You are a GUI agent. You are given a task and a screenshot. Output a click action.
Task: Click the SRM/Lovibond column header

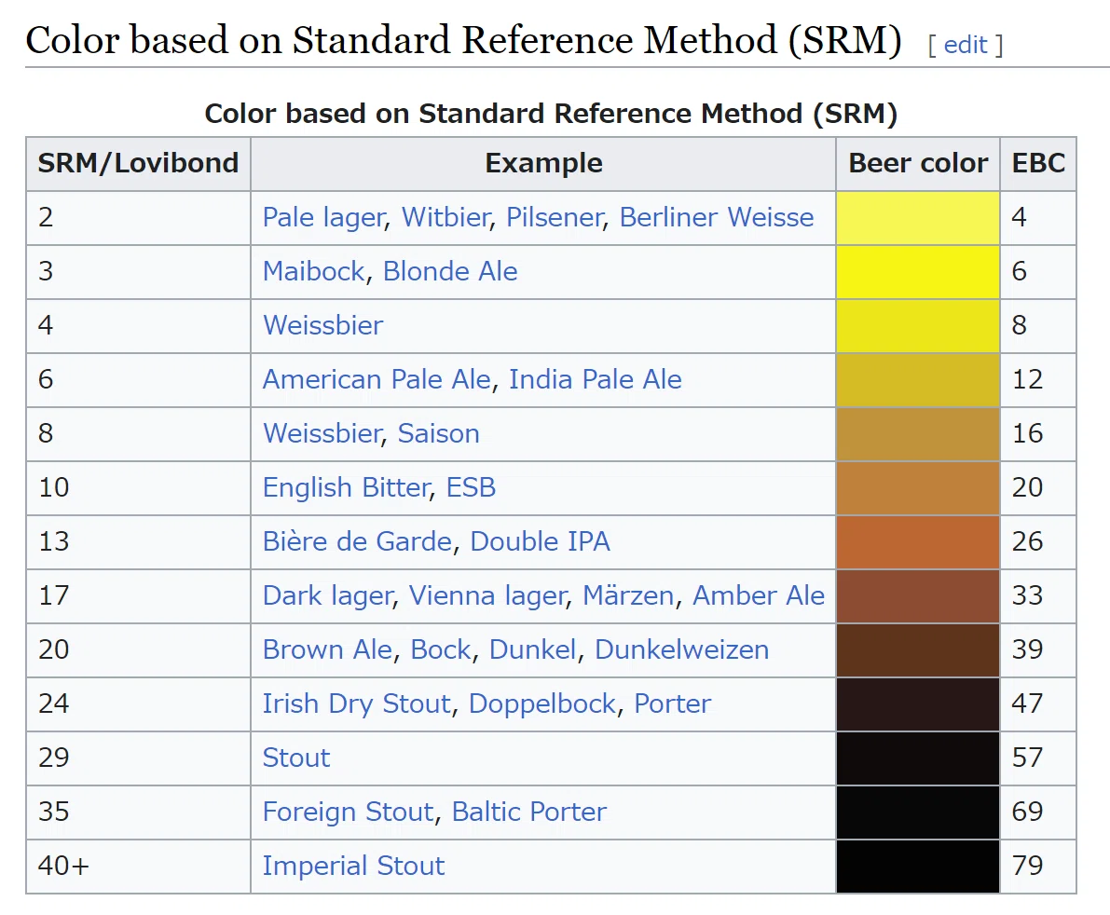point(138,163)
